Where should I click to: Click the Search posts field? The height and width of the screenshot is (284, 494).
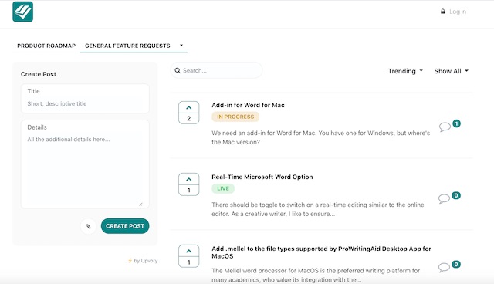click(x=216, y=70)
